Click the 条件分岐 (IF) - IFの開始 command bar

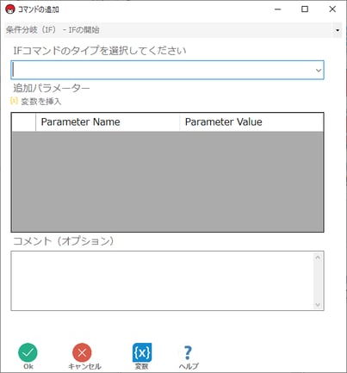tap(173, 30)
